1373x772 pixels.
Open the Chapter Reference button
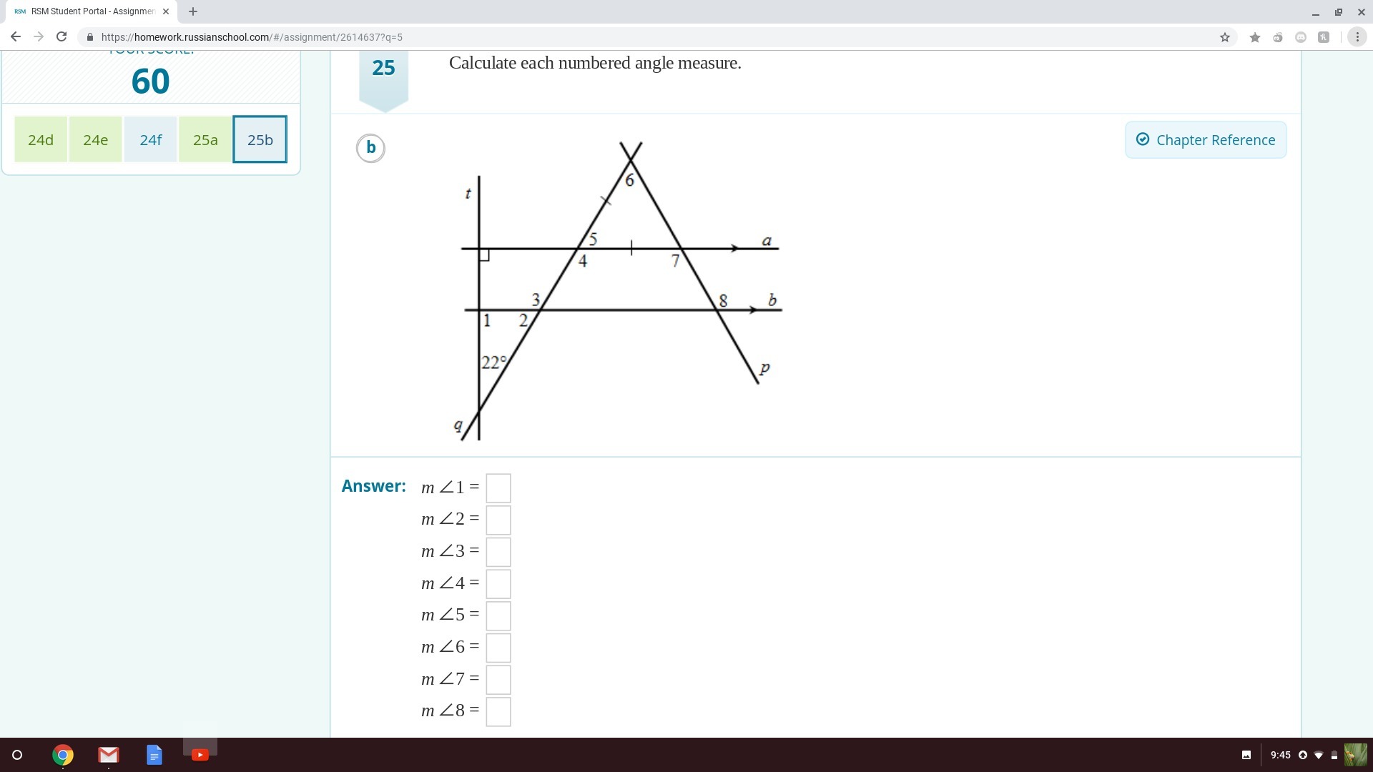pos(1206,140)
